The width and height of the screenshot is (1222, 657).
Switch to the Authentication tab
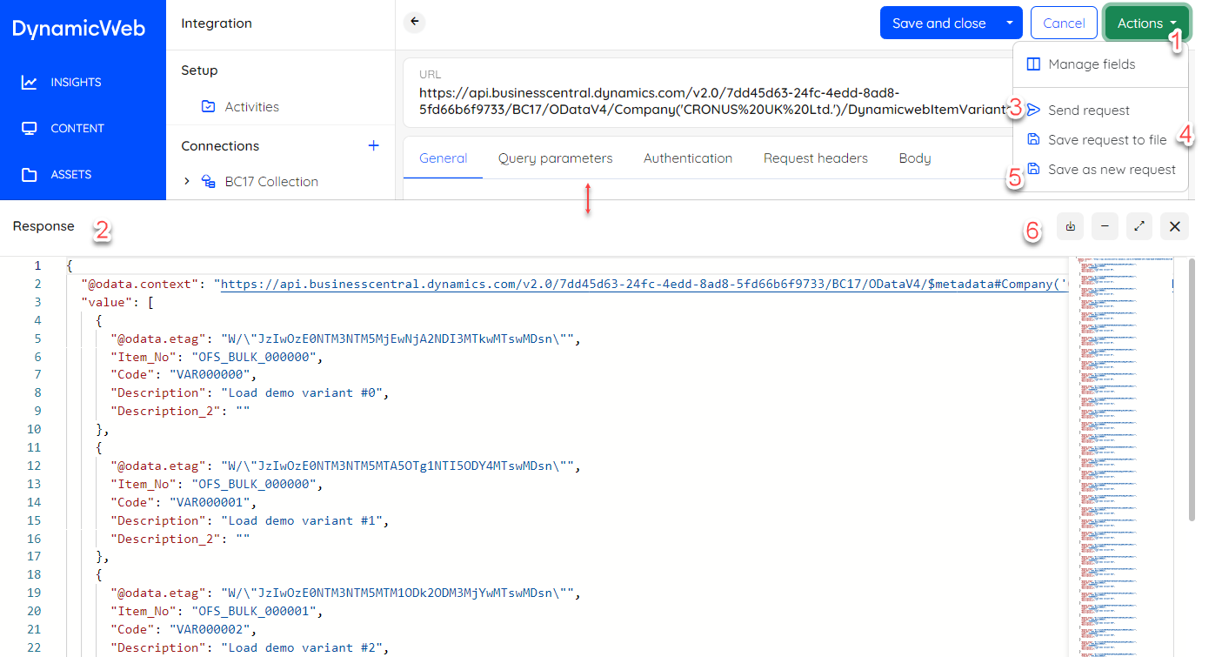coord(688,158)
